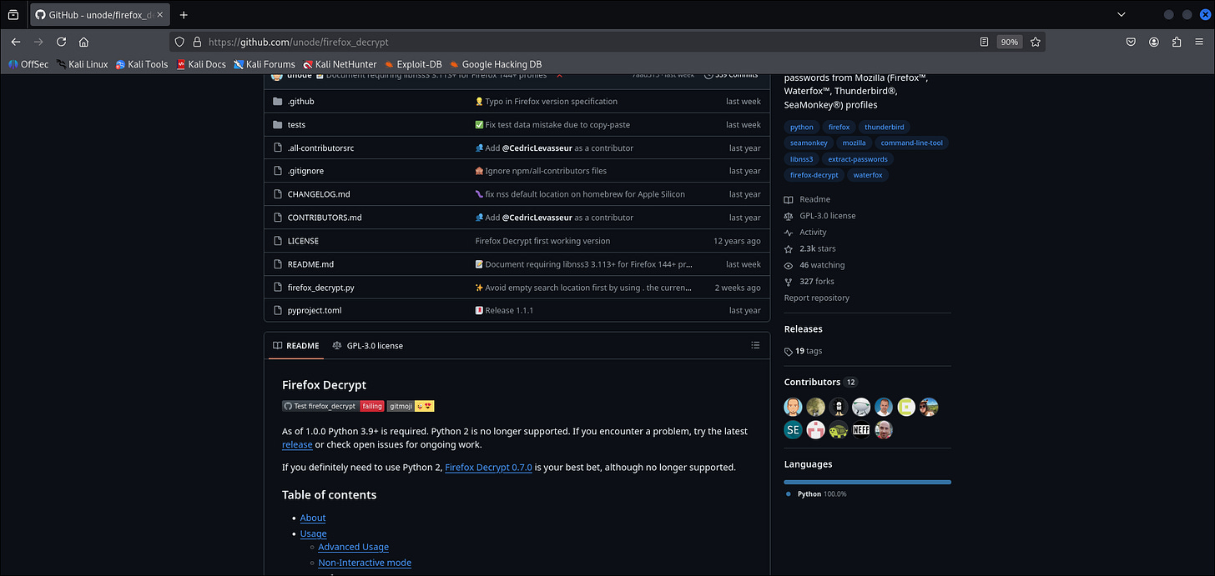Image resolution: width=1215 pixels, height=576 pixels.
Task: Click the extract-passwords topic tag
Action: point(858,158)
